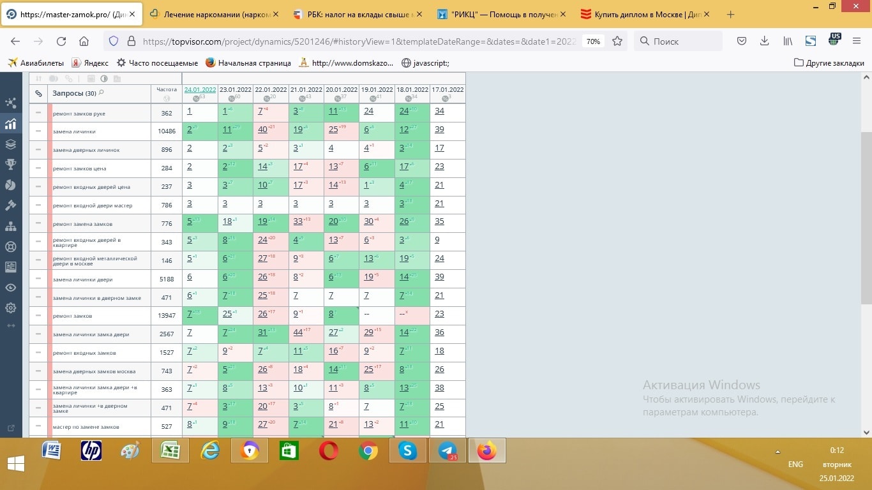Image resolution: width=872 pixels, height=490 pixels.
Task: Open the lifebuoy support sidebar icon
Action: (10, 246)
